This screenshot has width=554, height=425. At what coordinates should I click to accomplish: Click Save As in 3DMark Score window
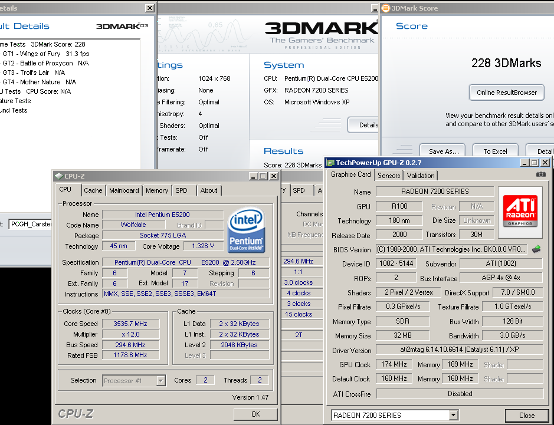[444, 151]
